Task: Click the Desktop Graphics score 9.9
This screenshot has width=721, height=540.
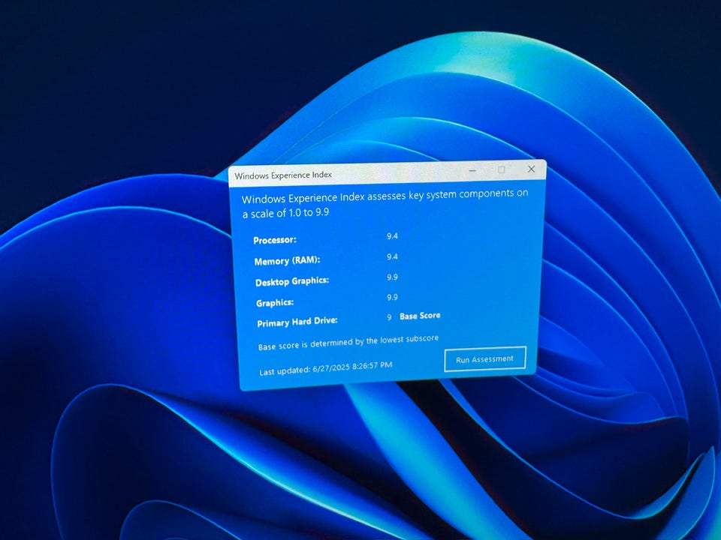Action: 392,277
